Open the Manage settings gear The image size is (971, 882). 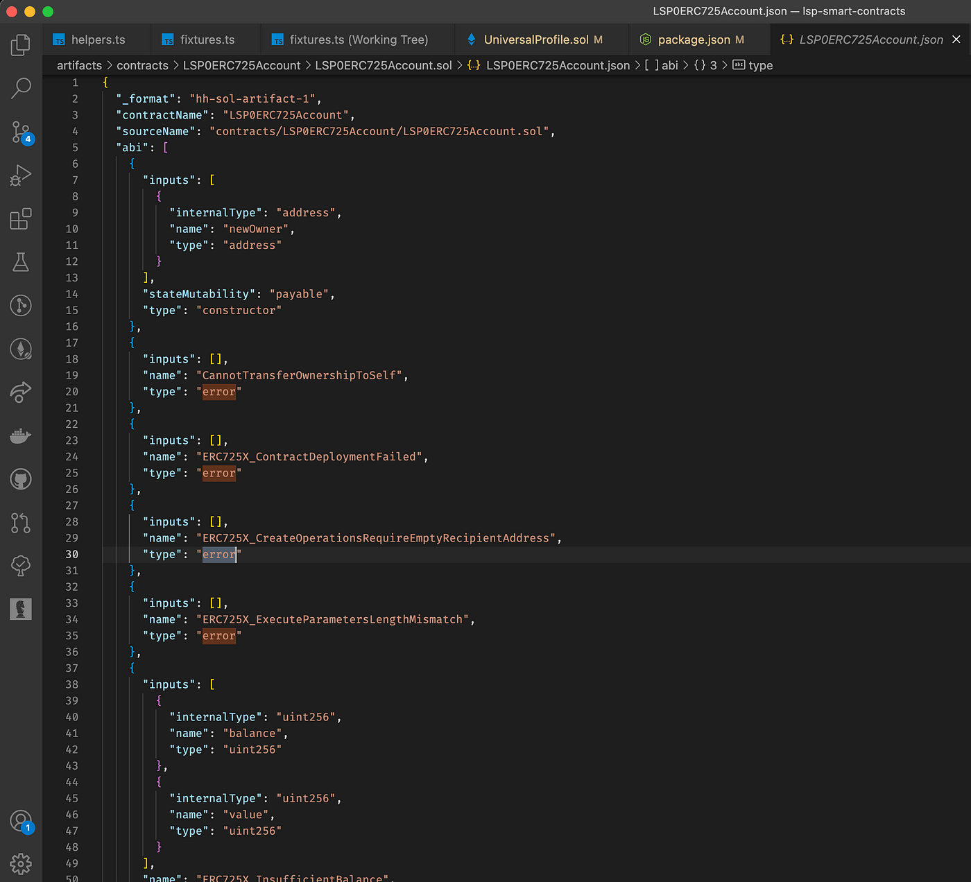[21, 864]
